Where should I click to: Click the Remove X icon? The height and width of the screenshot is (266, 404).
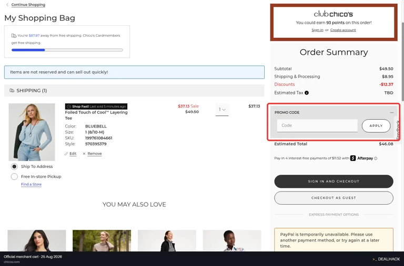84,154
